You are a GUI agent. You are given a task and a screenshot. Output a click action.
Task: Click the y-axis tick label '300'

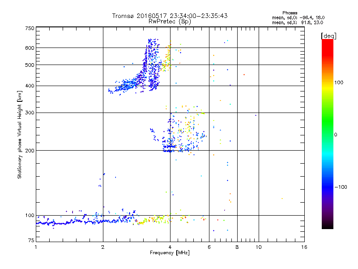[x=30, y=113]
